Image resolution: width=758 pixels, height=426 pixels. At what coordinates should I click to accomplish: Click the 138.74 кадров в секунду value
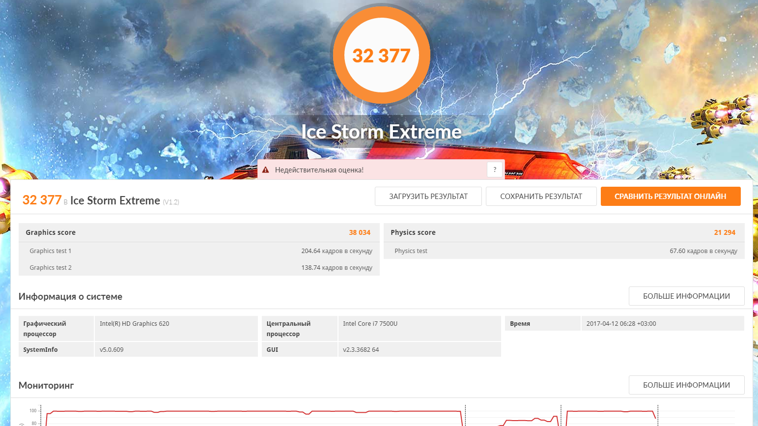tap(337, 267)
